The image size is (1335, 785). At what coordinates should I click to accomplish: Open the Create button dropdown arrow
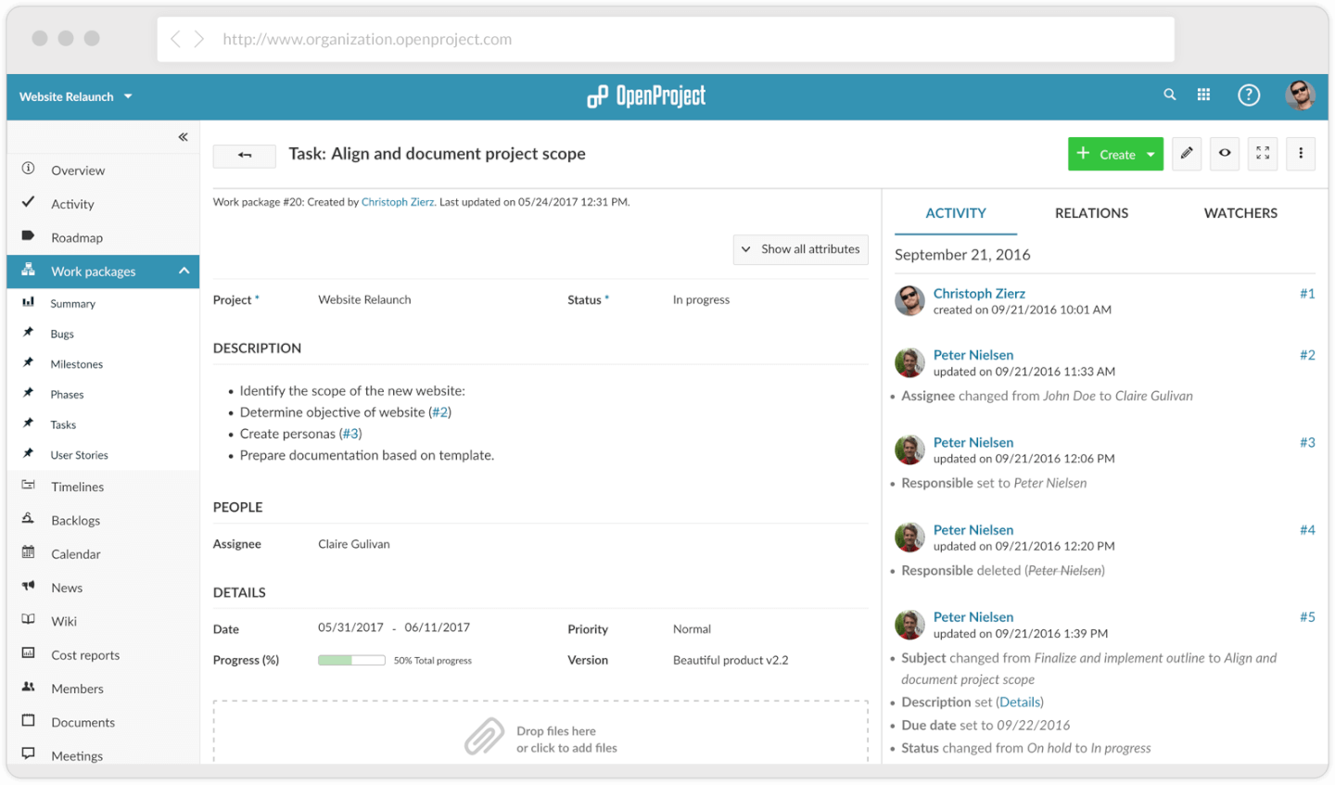point(1151,155)
